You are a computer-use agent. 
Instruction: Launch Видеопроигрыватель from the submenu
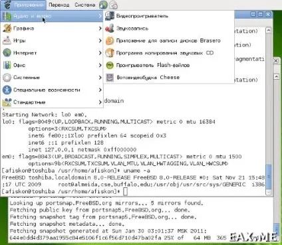coord(169,16)
